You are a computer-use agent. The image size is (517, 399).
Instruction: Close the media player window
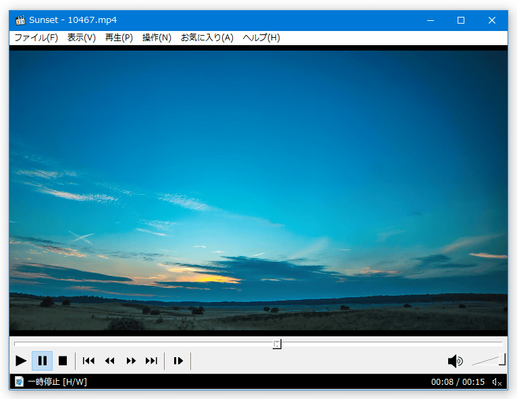[492, 20]
